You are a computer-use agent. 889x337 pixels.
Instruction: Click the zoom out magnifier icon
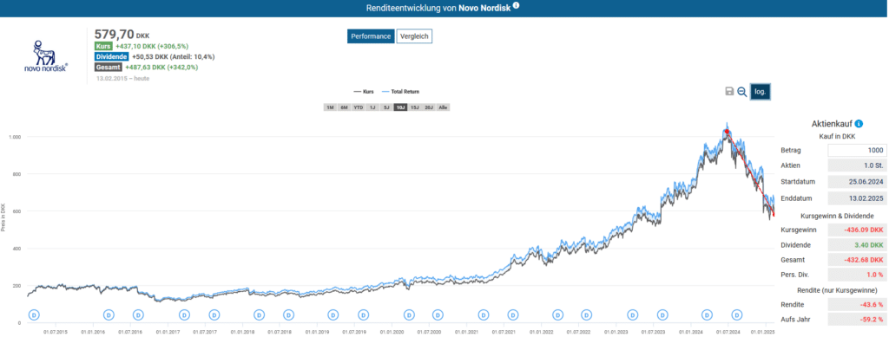click(x=741, y=92)
